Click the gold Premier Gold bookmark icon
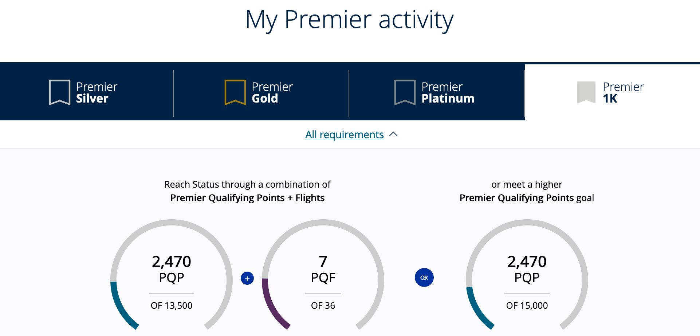700x336 pixels. point(235,92)
